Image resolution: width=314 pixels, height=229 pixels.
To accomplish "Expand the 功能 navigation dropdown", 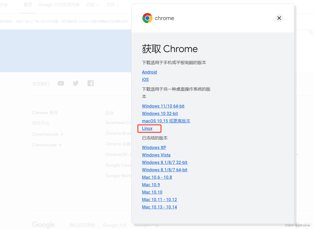I will (x=92, y=5).
